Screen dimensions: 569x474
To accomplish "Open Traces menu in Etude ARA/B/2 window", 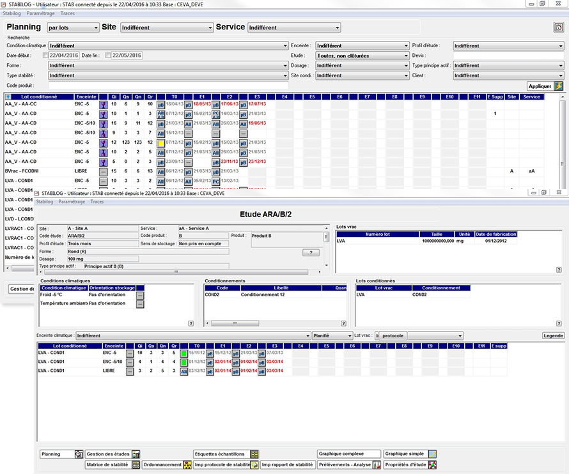I will 97,202.
